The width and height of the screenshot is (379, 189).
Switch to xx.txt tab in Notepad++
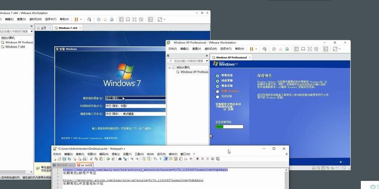pyautogui.click(x=85, y=165)
